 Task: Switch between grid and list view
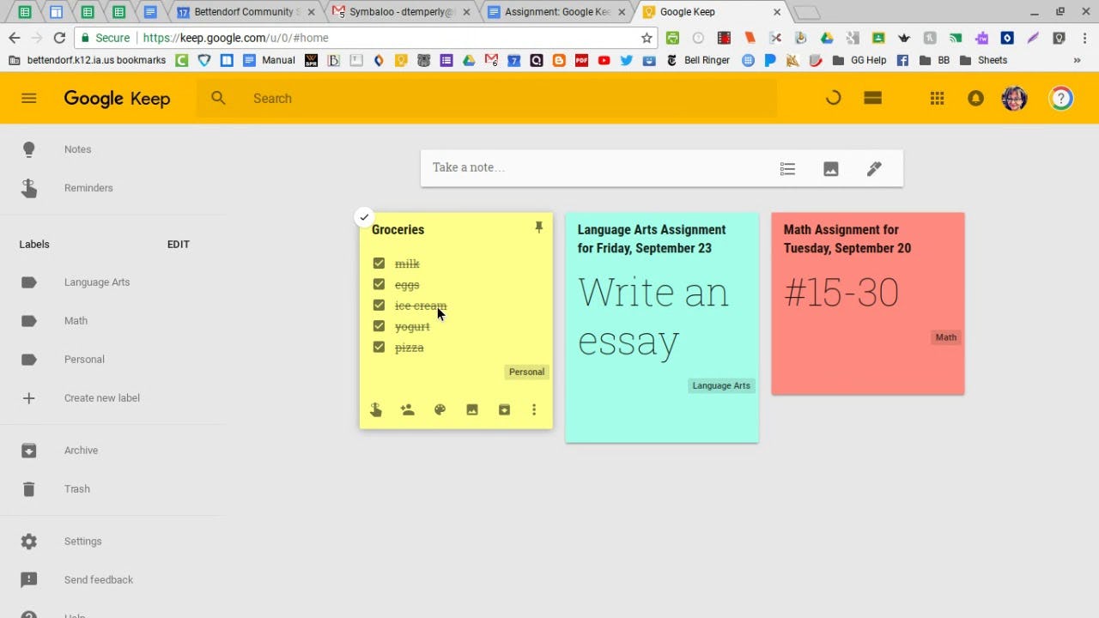(872, 98)
